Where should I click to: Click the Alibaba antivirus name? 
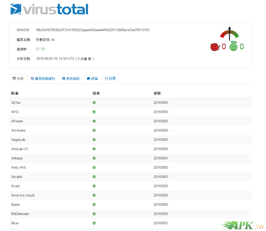(x=17, y=158)
